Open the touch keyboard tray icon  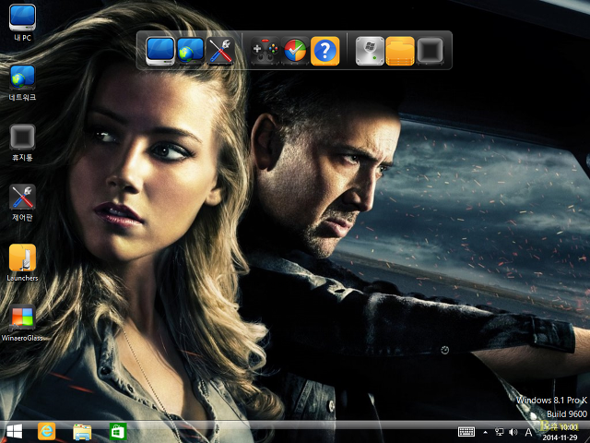pyautogui.click(x=466, y=432)
